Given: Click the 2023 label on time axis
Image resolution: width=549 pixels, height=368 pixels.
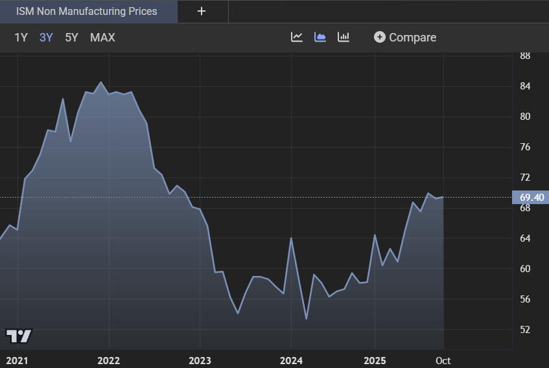Looking at the screenshot, I should 200,360.
